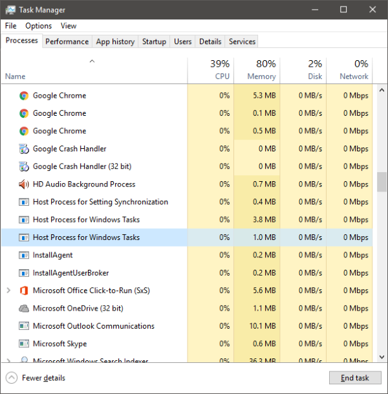Select the HD Audio Background Process row name

click(84, 184)
